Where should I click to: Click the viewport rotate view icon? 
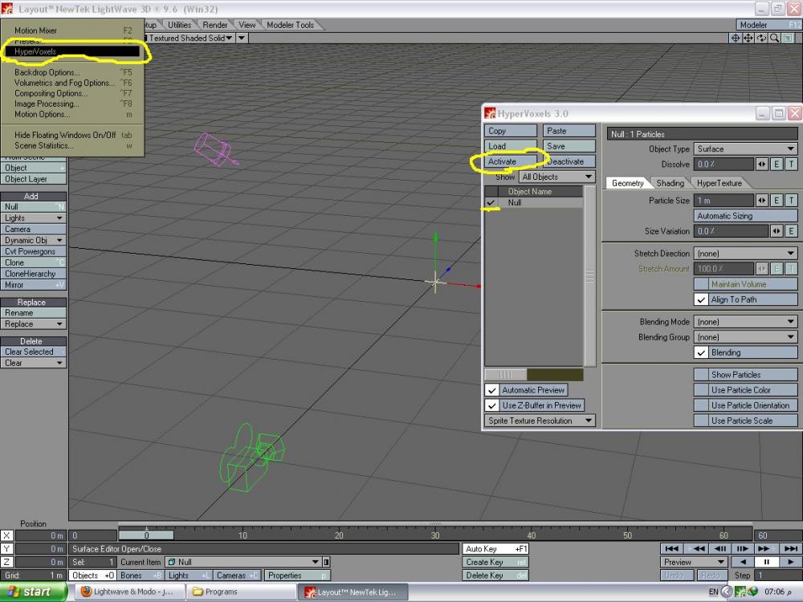761,38
